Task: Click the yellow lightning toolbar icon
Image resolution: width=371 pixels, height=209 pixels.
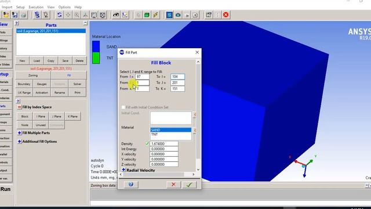Action: (x=155, y=15)
